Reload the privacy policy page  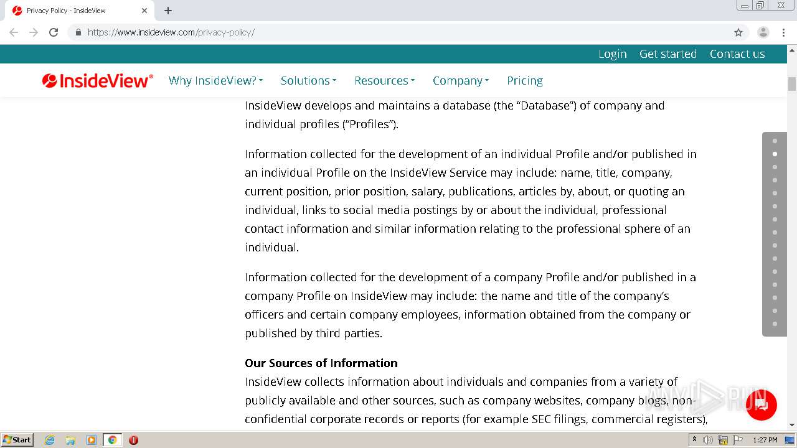pos(54,32)
